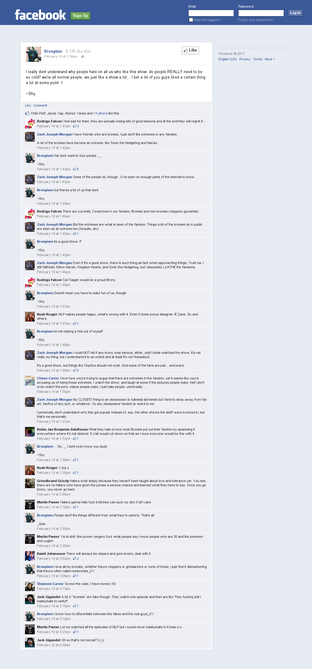Click the Privacy footer link

pos(245,59)
